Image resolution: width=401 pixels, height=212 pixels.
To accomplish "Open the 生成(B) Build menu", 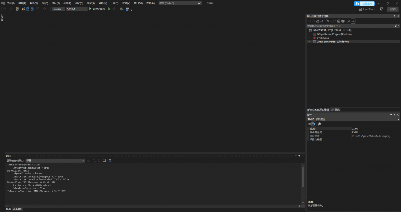I will (x=67, y=3).
